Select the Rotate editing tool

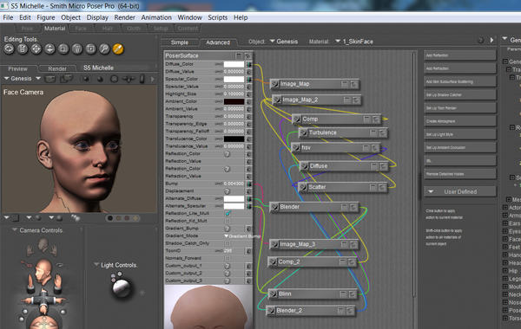[x=9, y=49]
